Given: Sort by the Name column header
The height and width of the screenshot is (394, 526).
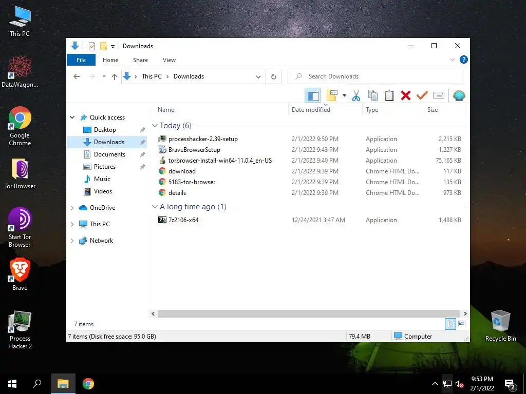Looking at the screenshot, I should tap(221, 110).
